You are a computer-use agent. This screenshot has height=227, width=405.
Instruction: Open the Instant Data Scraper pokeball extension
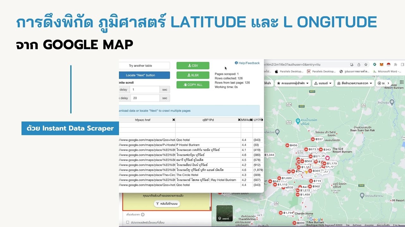389,64
